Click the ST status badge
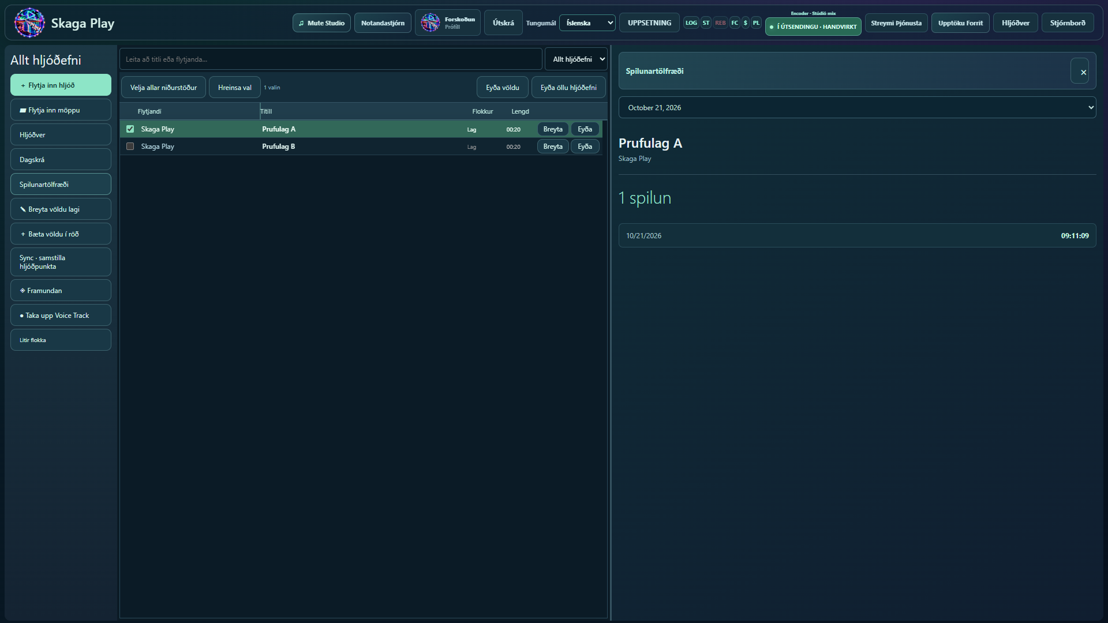This screenshot has height=623, width=1108. (706, 23)
